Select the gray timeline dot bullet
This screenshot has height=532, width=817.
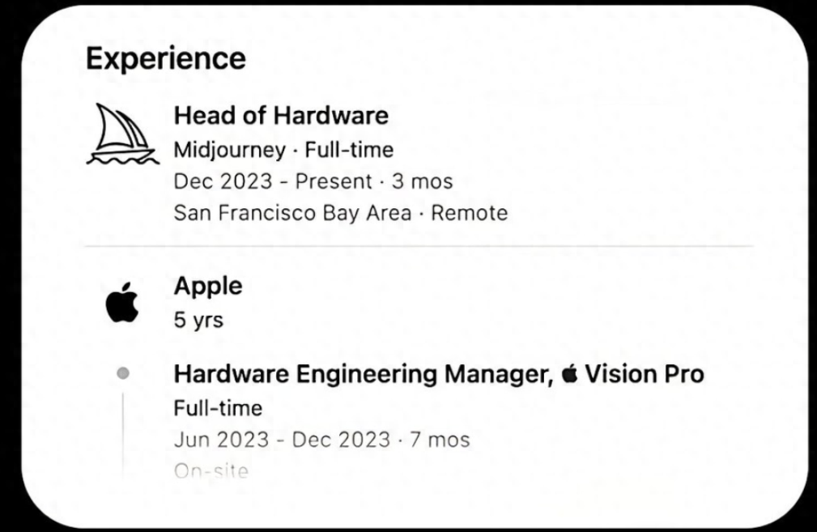coord(123,373)
